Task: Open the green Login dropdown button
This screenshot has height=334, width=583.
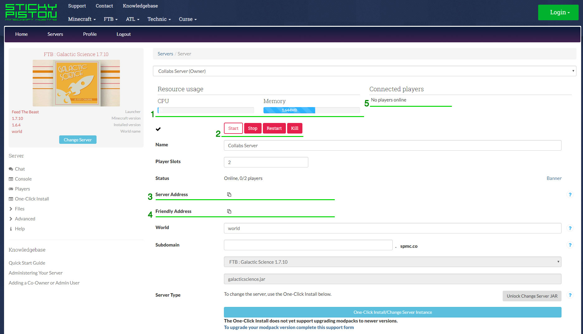Action: pos(558,12)
